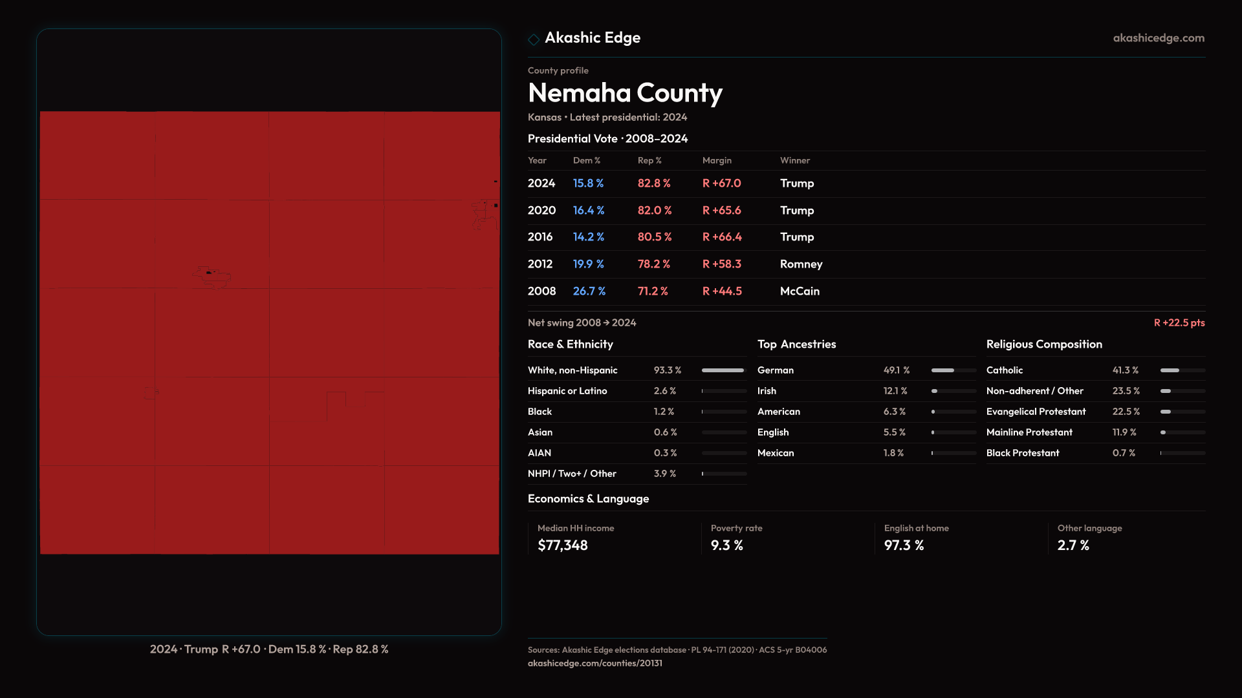The image size is (1242, 698).
Task: Click McCain in the 2008 winner column
Action: (x=800, y=291)
